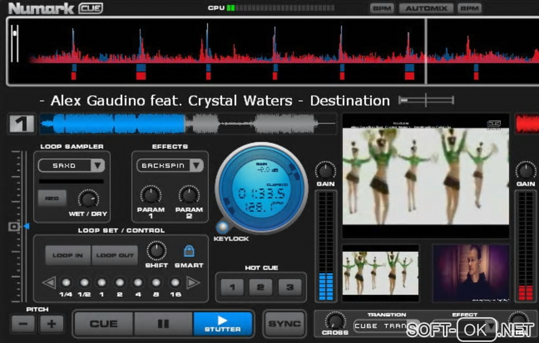539x343 pixels.
Task: Click the WET / DRY knob
Action: point(89,199)
